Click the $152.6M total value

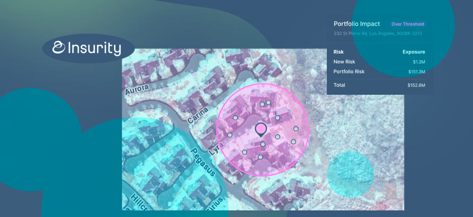click(416, 86)
